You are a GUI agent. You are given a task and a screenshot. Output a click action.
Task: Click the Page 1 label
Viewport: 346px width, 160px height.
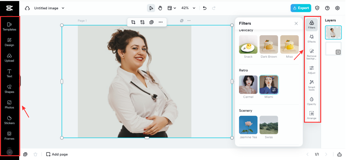(x=82, y=21)
